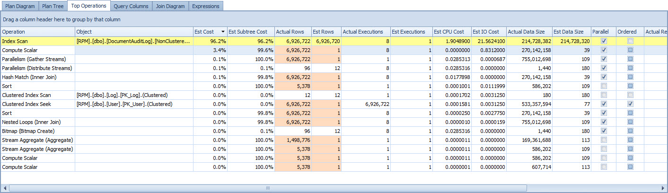Click the group-by drag panel area
The image size is (668, 193).
[334, 19]
